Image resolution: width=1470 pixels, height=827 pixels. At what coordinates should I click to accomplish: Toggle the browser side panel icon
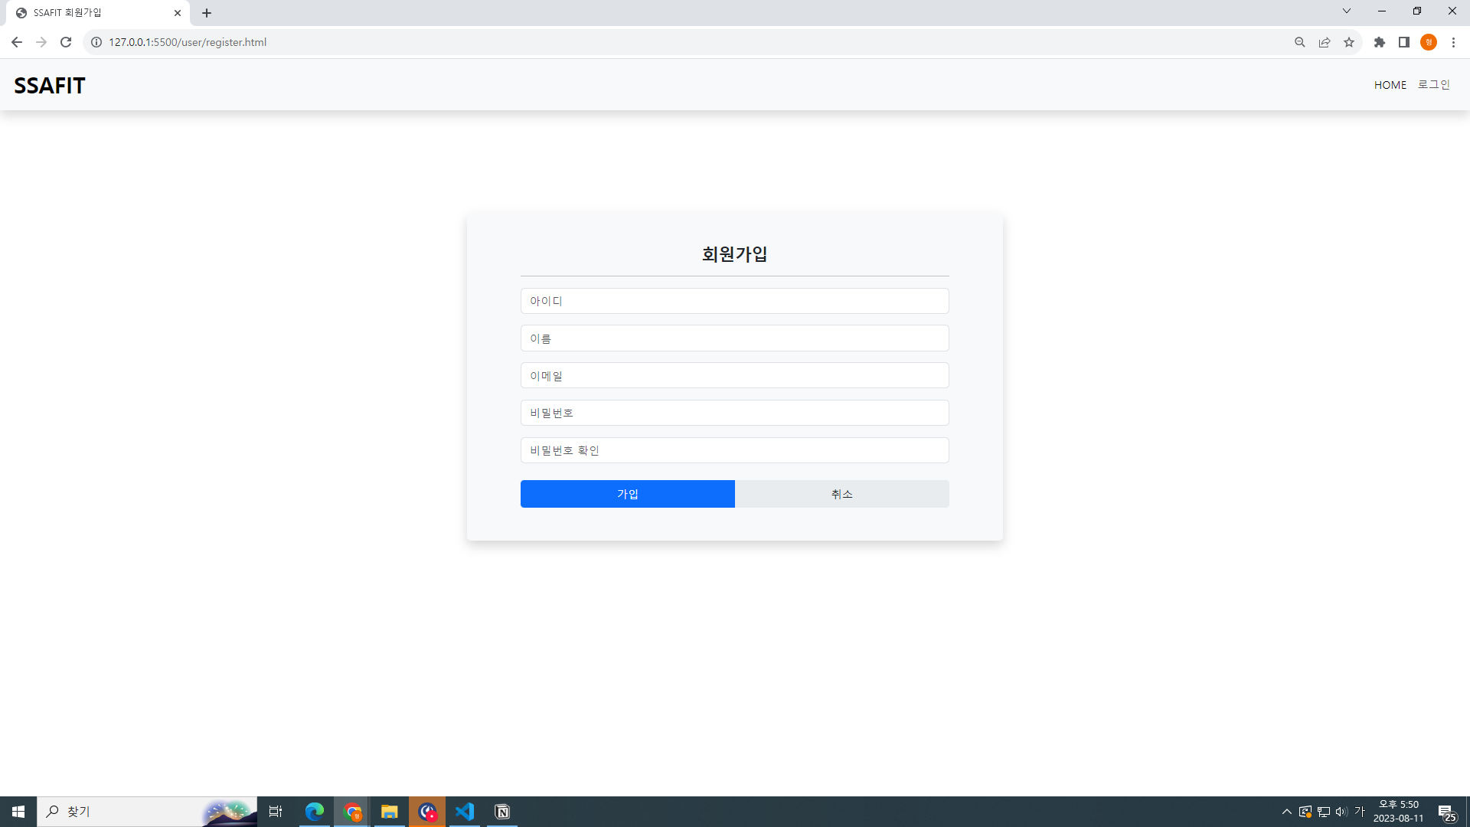coord(1404,42)
